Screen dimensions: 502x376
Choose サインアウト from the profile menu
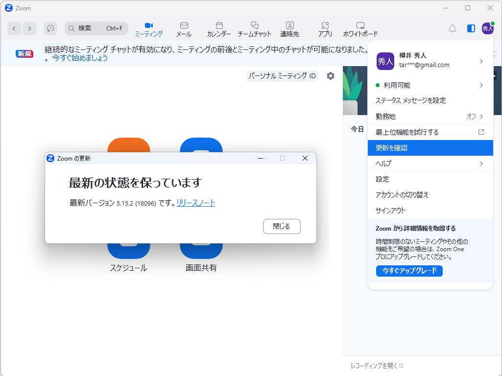(430, 210)
